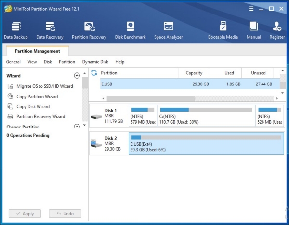Select the Partition Management tab
Image resolution: width=289 pixels, height=225 pixels.
click(x=38, y=51)
